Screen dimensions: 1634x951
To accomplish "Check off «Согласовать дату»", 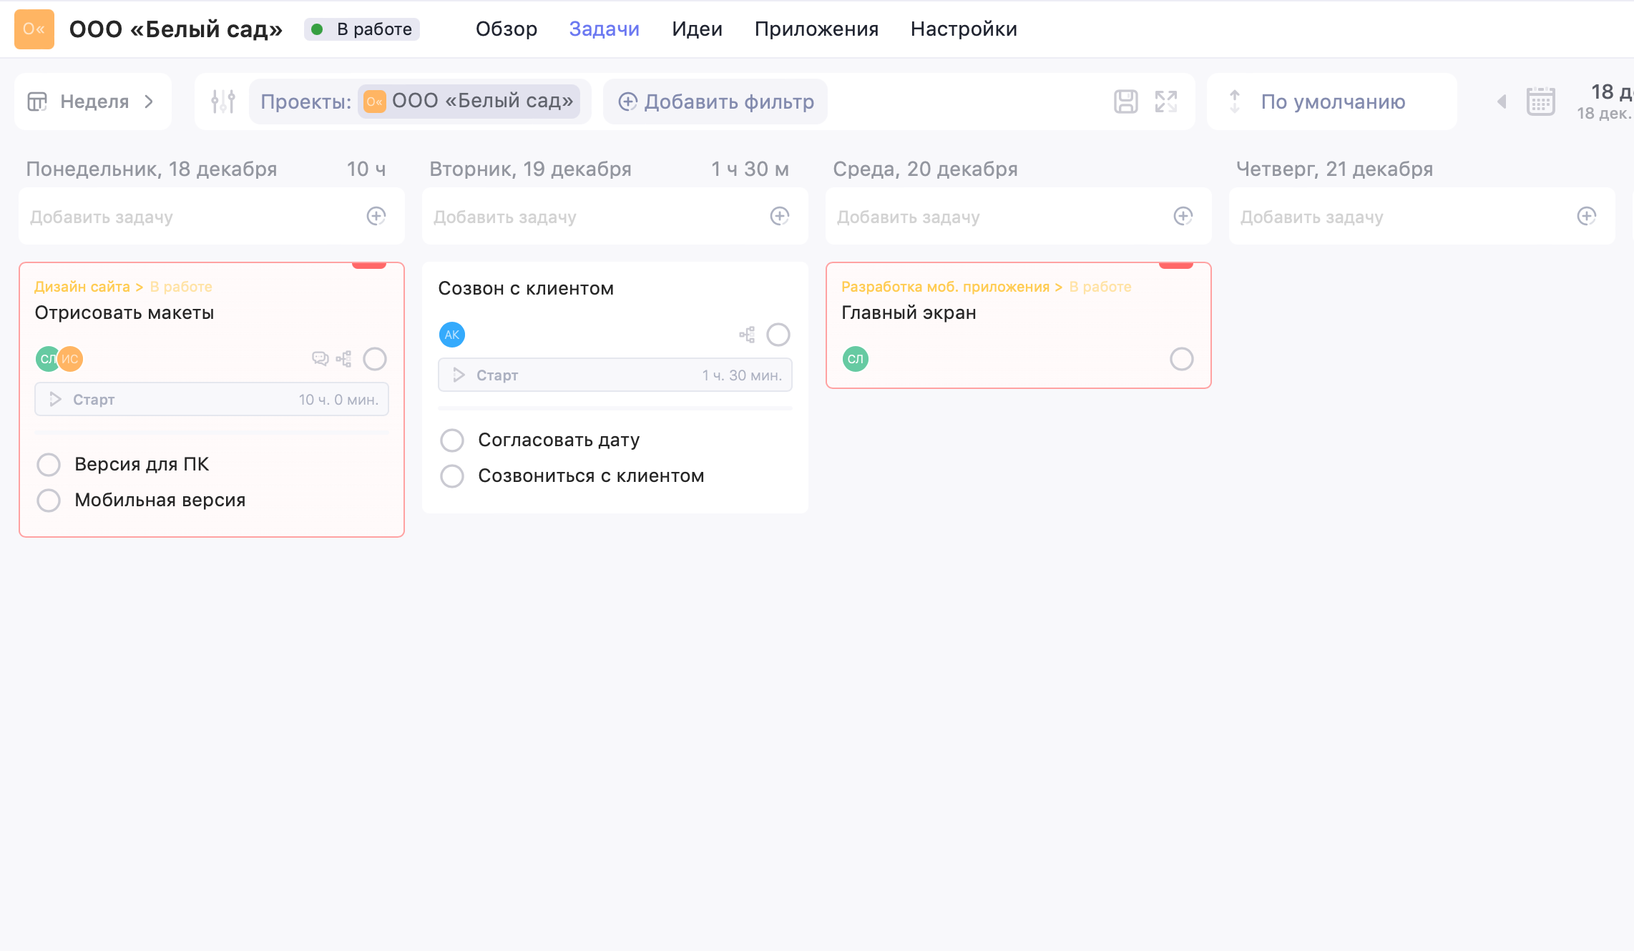I will 451,440.
